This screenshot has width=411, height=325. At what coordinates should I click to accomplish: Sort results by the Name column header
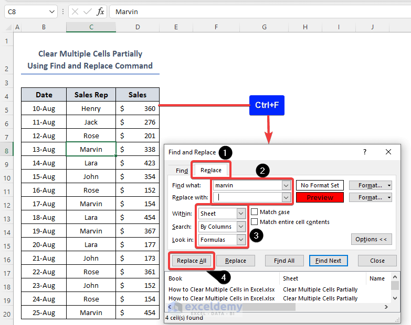click(x=377, y=278)
